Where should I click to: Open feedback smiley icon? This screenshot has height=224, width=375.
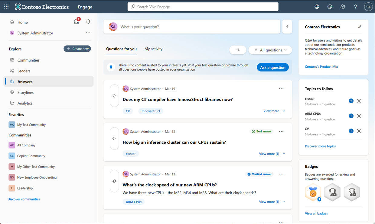click(330, 7)
